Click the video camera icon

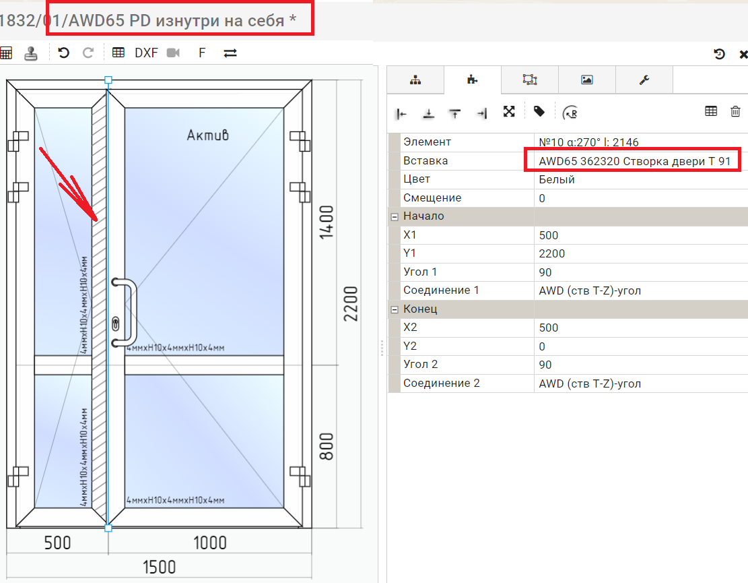pos(173,53)
